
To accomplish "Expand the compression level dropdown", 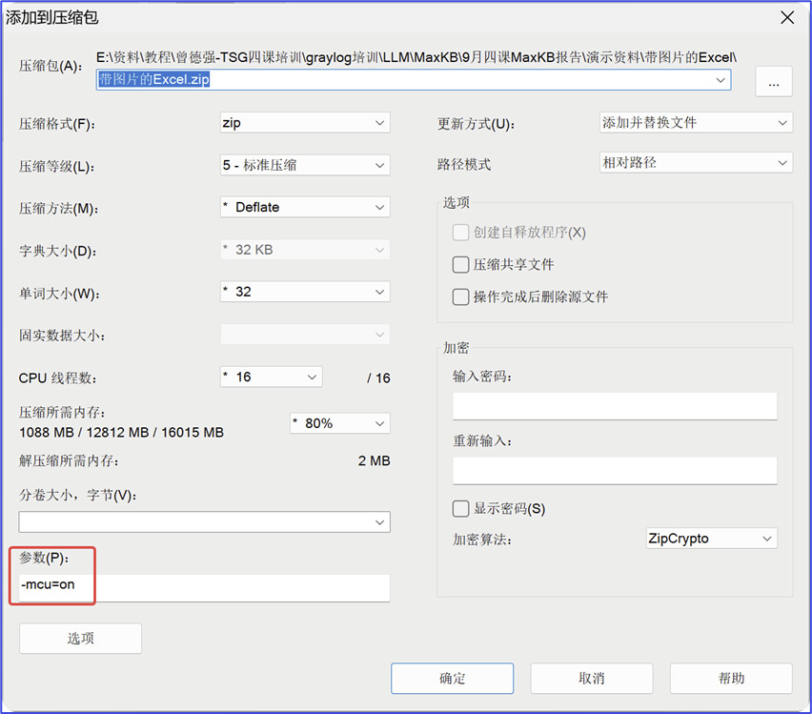I will (x=305, y=165).
